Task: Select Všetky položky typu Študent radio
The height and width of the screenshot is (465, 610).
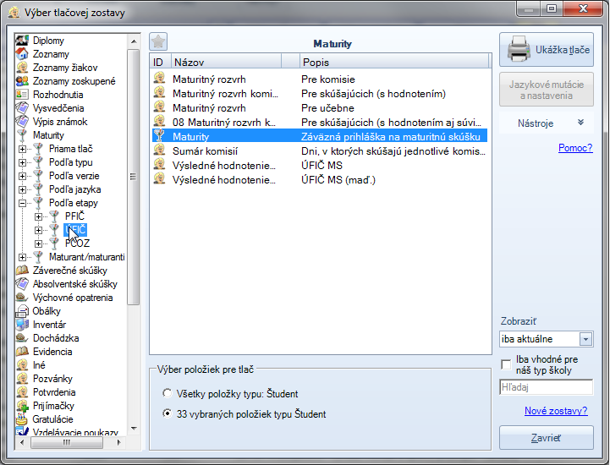Action: point(168,393)
